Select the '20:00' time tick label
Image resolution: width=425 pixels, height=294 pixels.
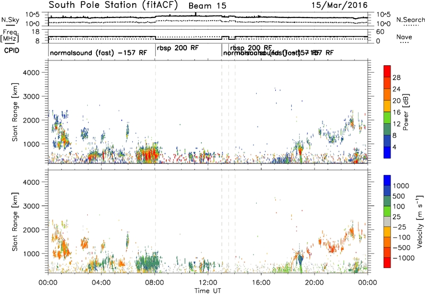314,283
